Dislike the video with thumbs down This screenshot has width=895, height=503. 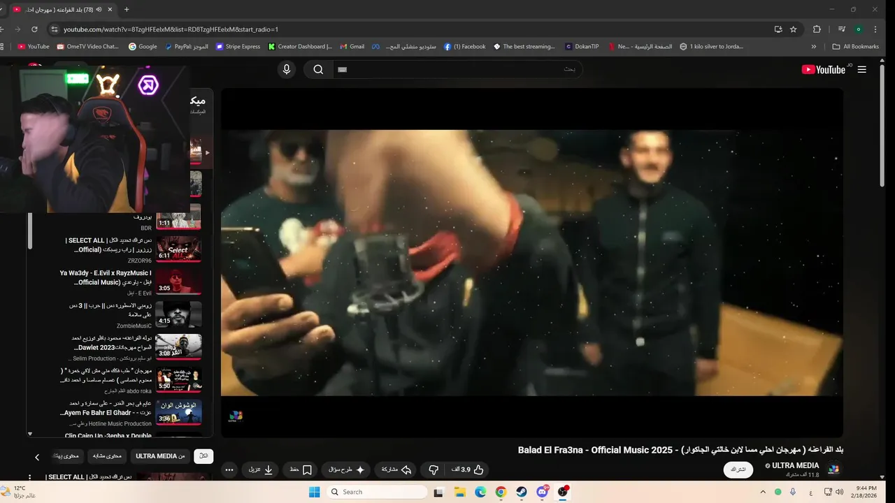point(434,470)
